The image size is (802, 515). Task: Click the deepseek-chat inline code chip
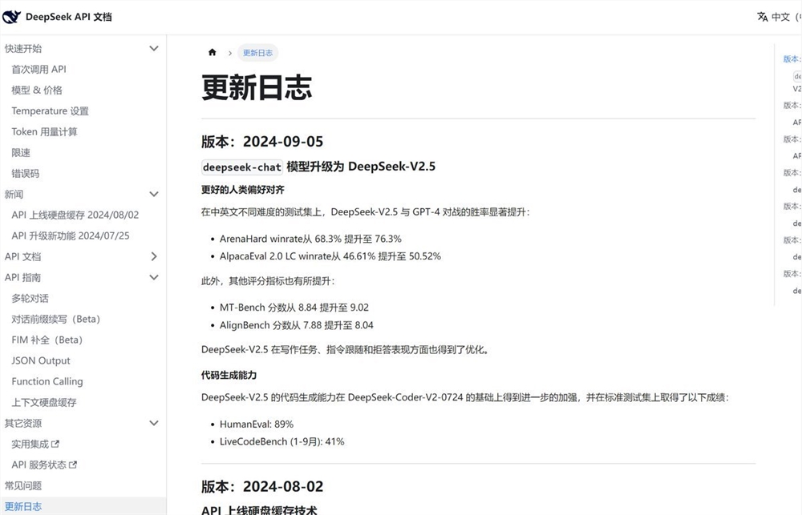pos(242,167)
